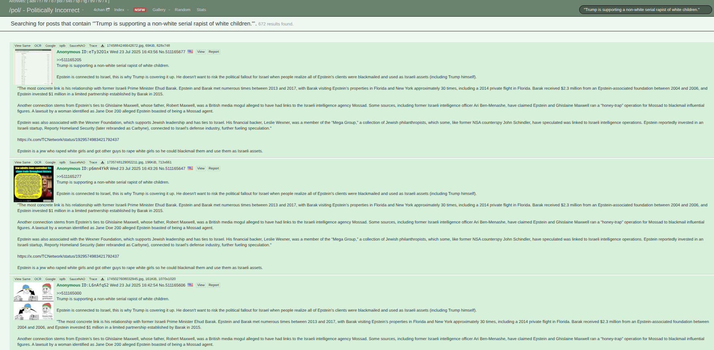
Task: Click View button on post 511165677
Action: tap(201, 52)
